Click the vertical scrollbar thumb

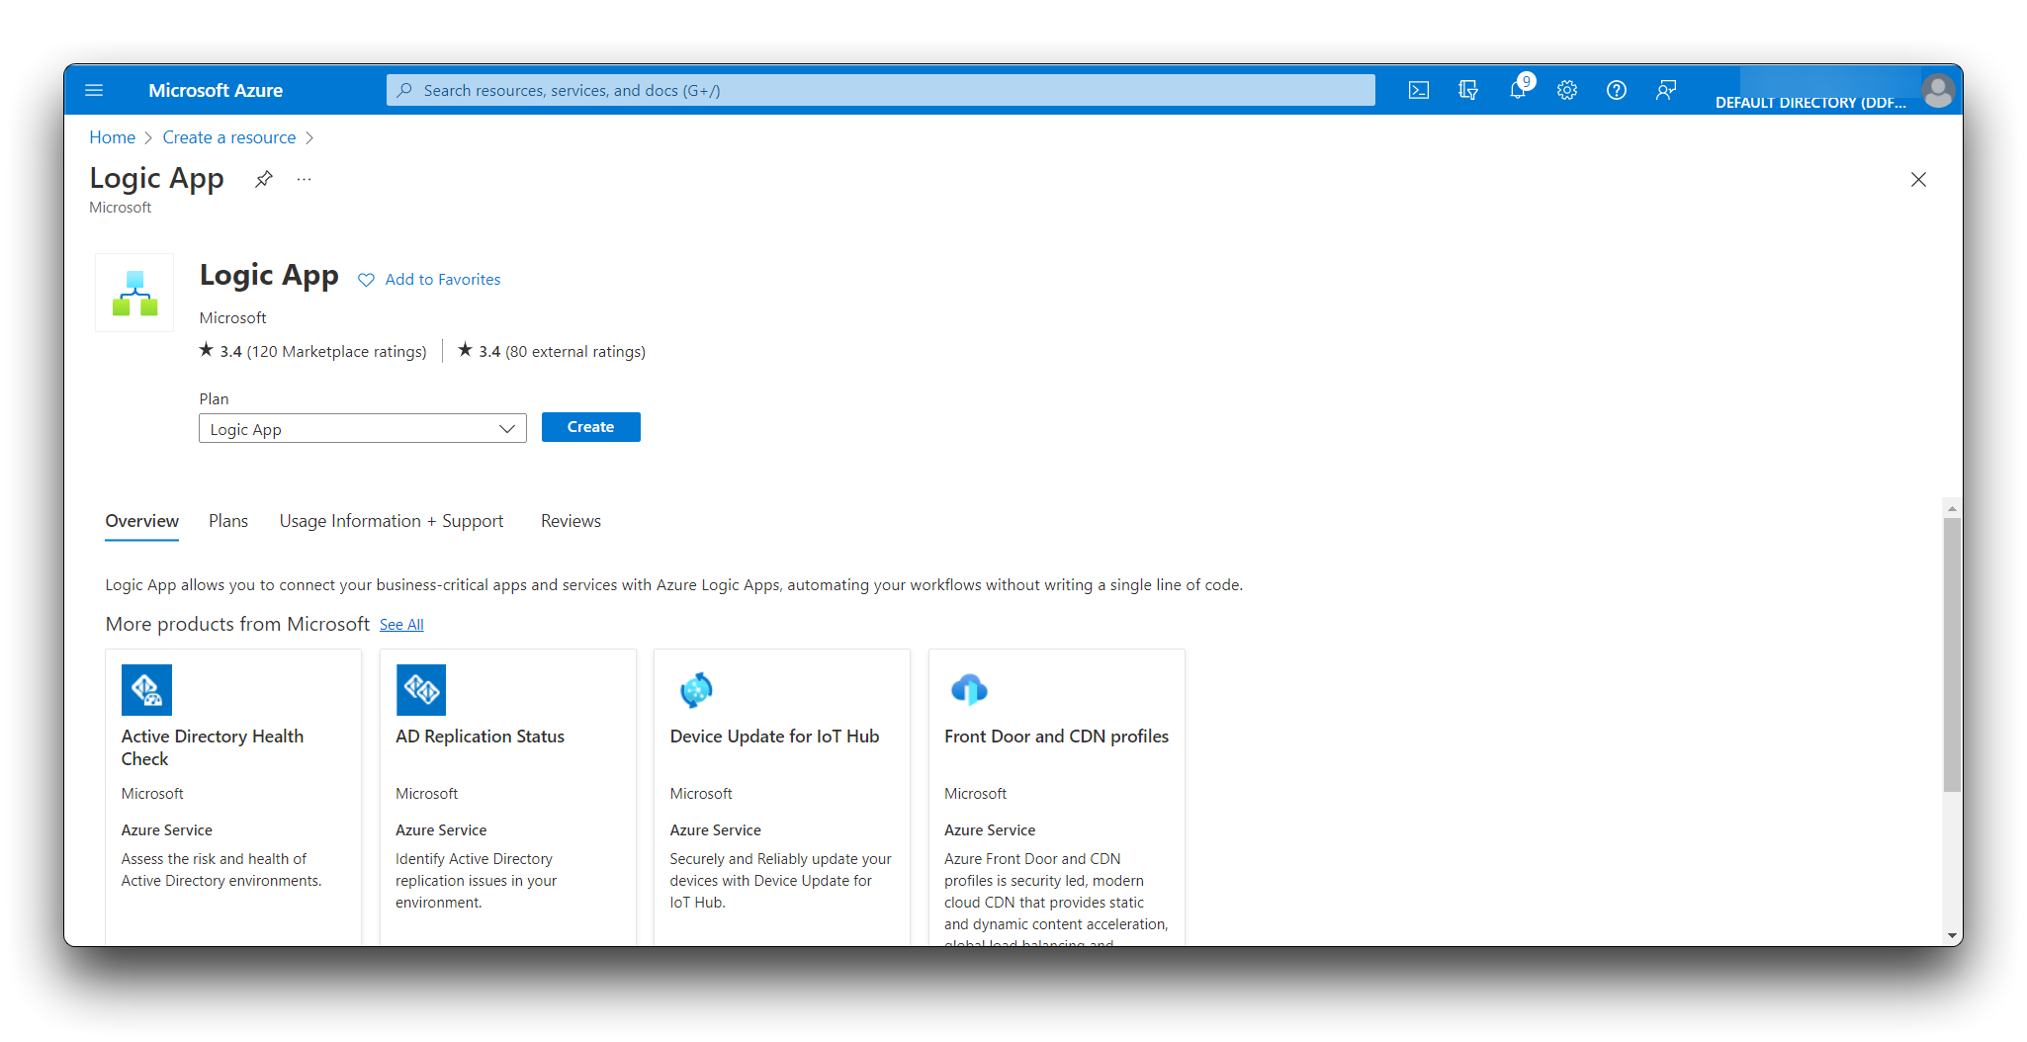1952,654
